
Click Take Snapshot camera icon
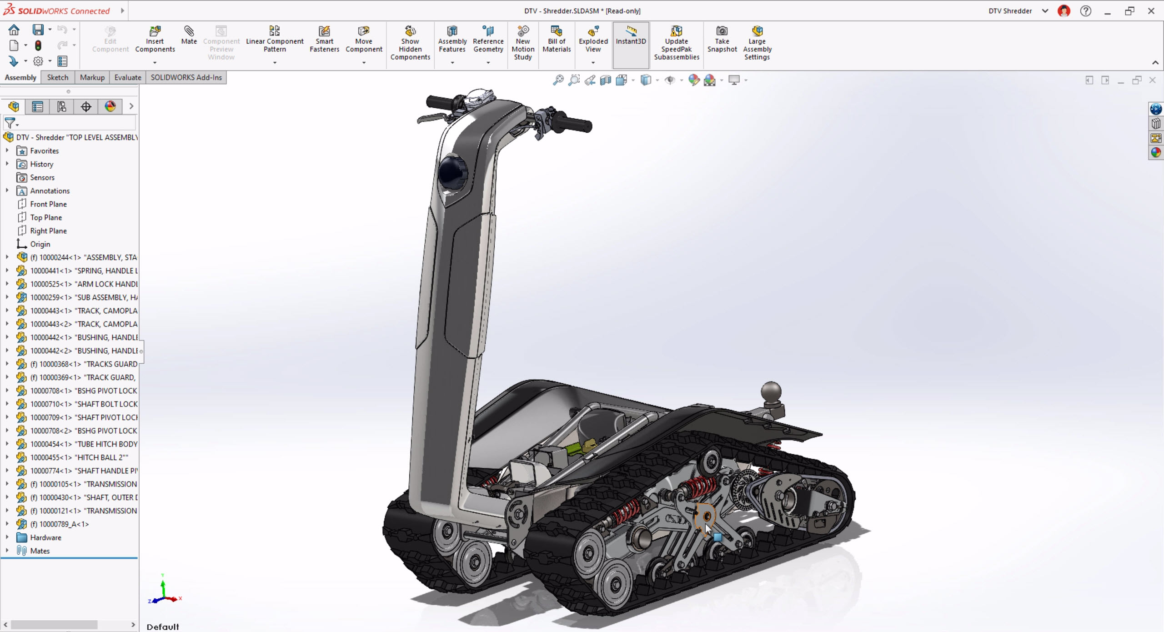pos(722,31)
